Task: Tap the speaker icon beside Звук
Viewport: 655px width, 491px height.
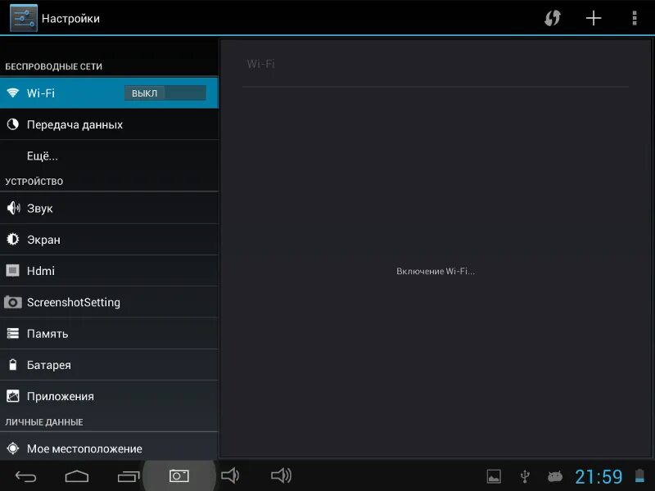Action: coord(13,208)
